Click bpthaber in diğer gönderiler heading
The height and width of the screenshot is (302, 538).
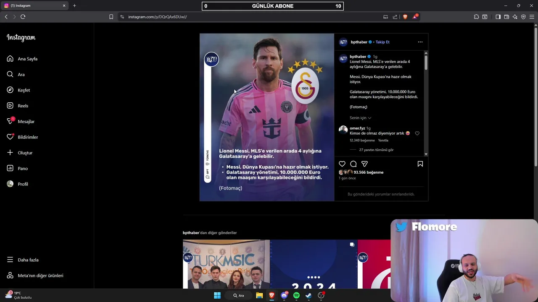point(191,233)
